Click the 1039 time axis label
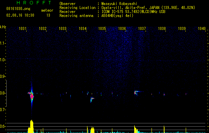The image size is (209, 133). 182,29
